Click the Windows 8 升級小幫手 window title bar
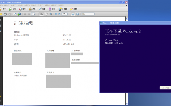Viewport: 171px width, 106px height. coord(135,23)
